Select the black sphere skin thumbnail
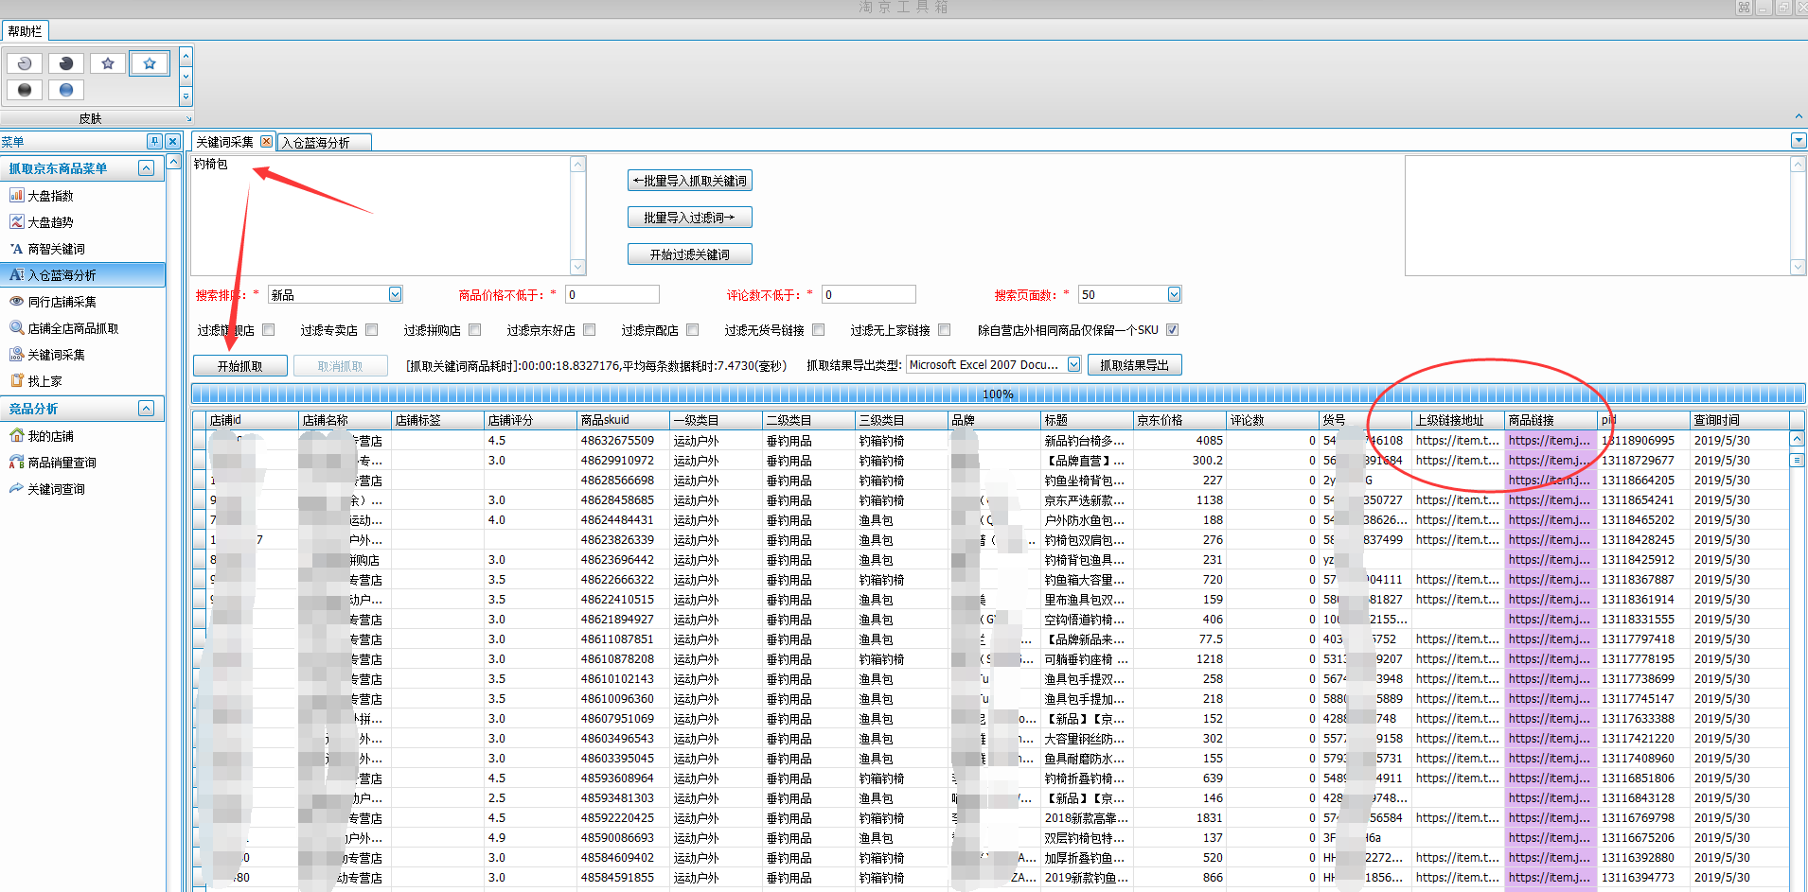The image size is (1808, 892). 25,90
